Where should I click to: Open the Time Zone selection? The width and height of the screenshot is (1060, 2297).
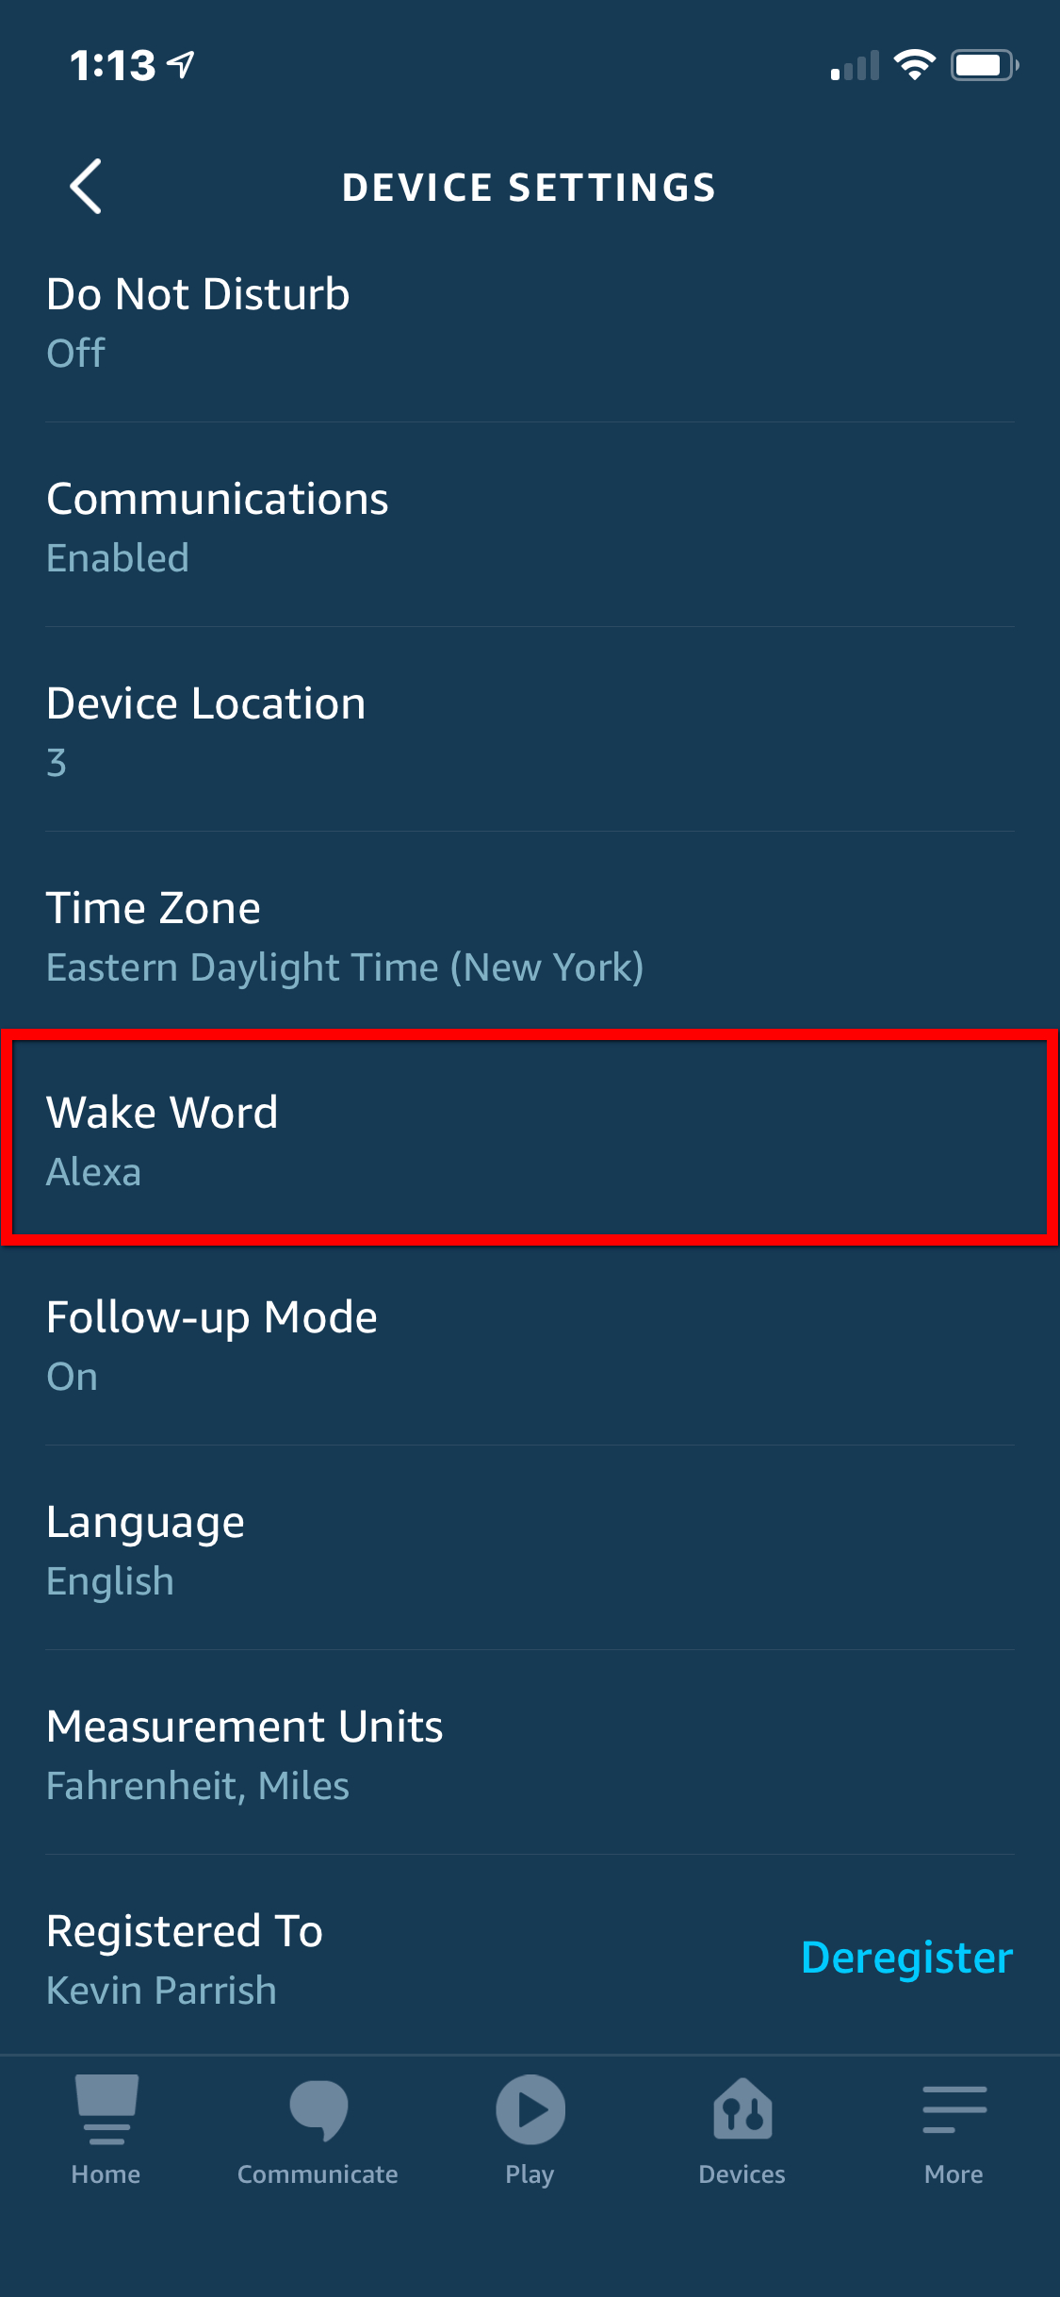[x=530, y=935]
